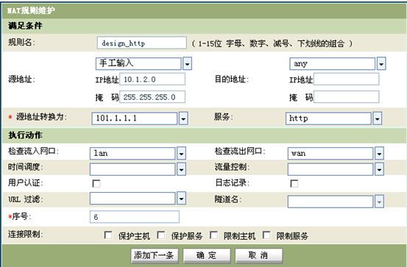Click the 满足条件 section heading
The width and height of the screenshot is (407, 267).
pos(25,26)
